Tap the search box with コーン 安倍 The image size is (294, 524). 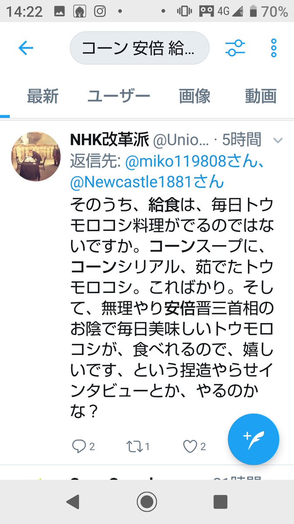tap(139, 48)
